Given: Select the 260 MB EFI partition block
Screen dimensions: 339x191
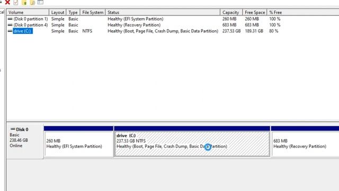Looking at the screenshot, I should coord(79,142).
